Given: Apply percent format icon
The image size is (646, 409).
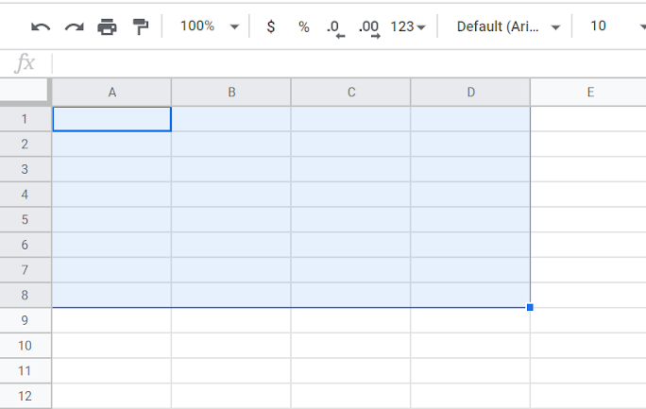Looking at the screenshot, I should click(x=304, y=27).
